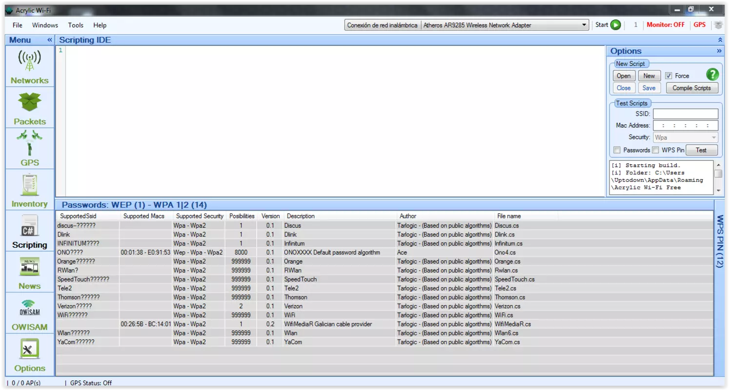Select the RWlan? row
The width and height of the screenshot is (729, 390).
point(385,270)
